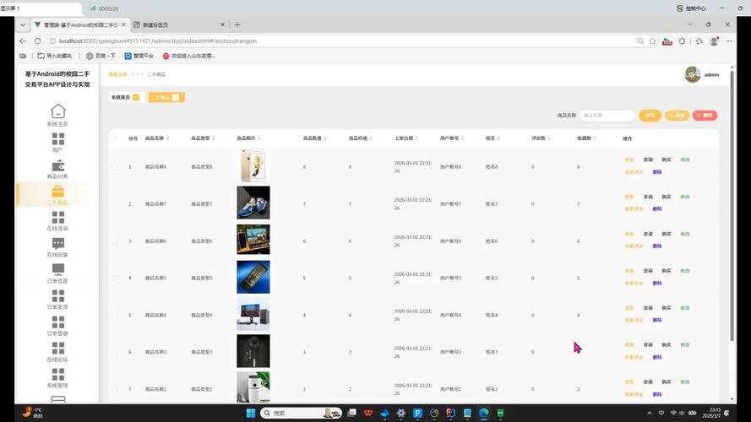Bookmark page with address bar star
Image resolution: width=751 pixels, height=422 pixels.
[652, 41]
